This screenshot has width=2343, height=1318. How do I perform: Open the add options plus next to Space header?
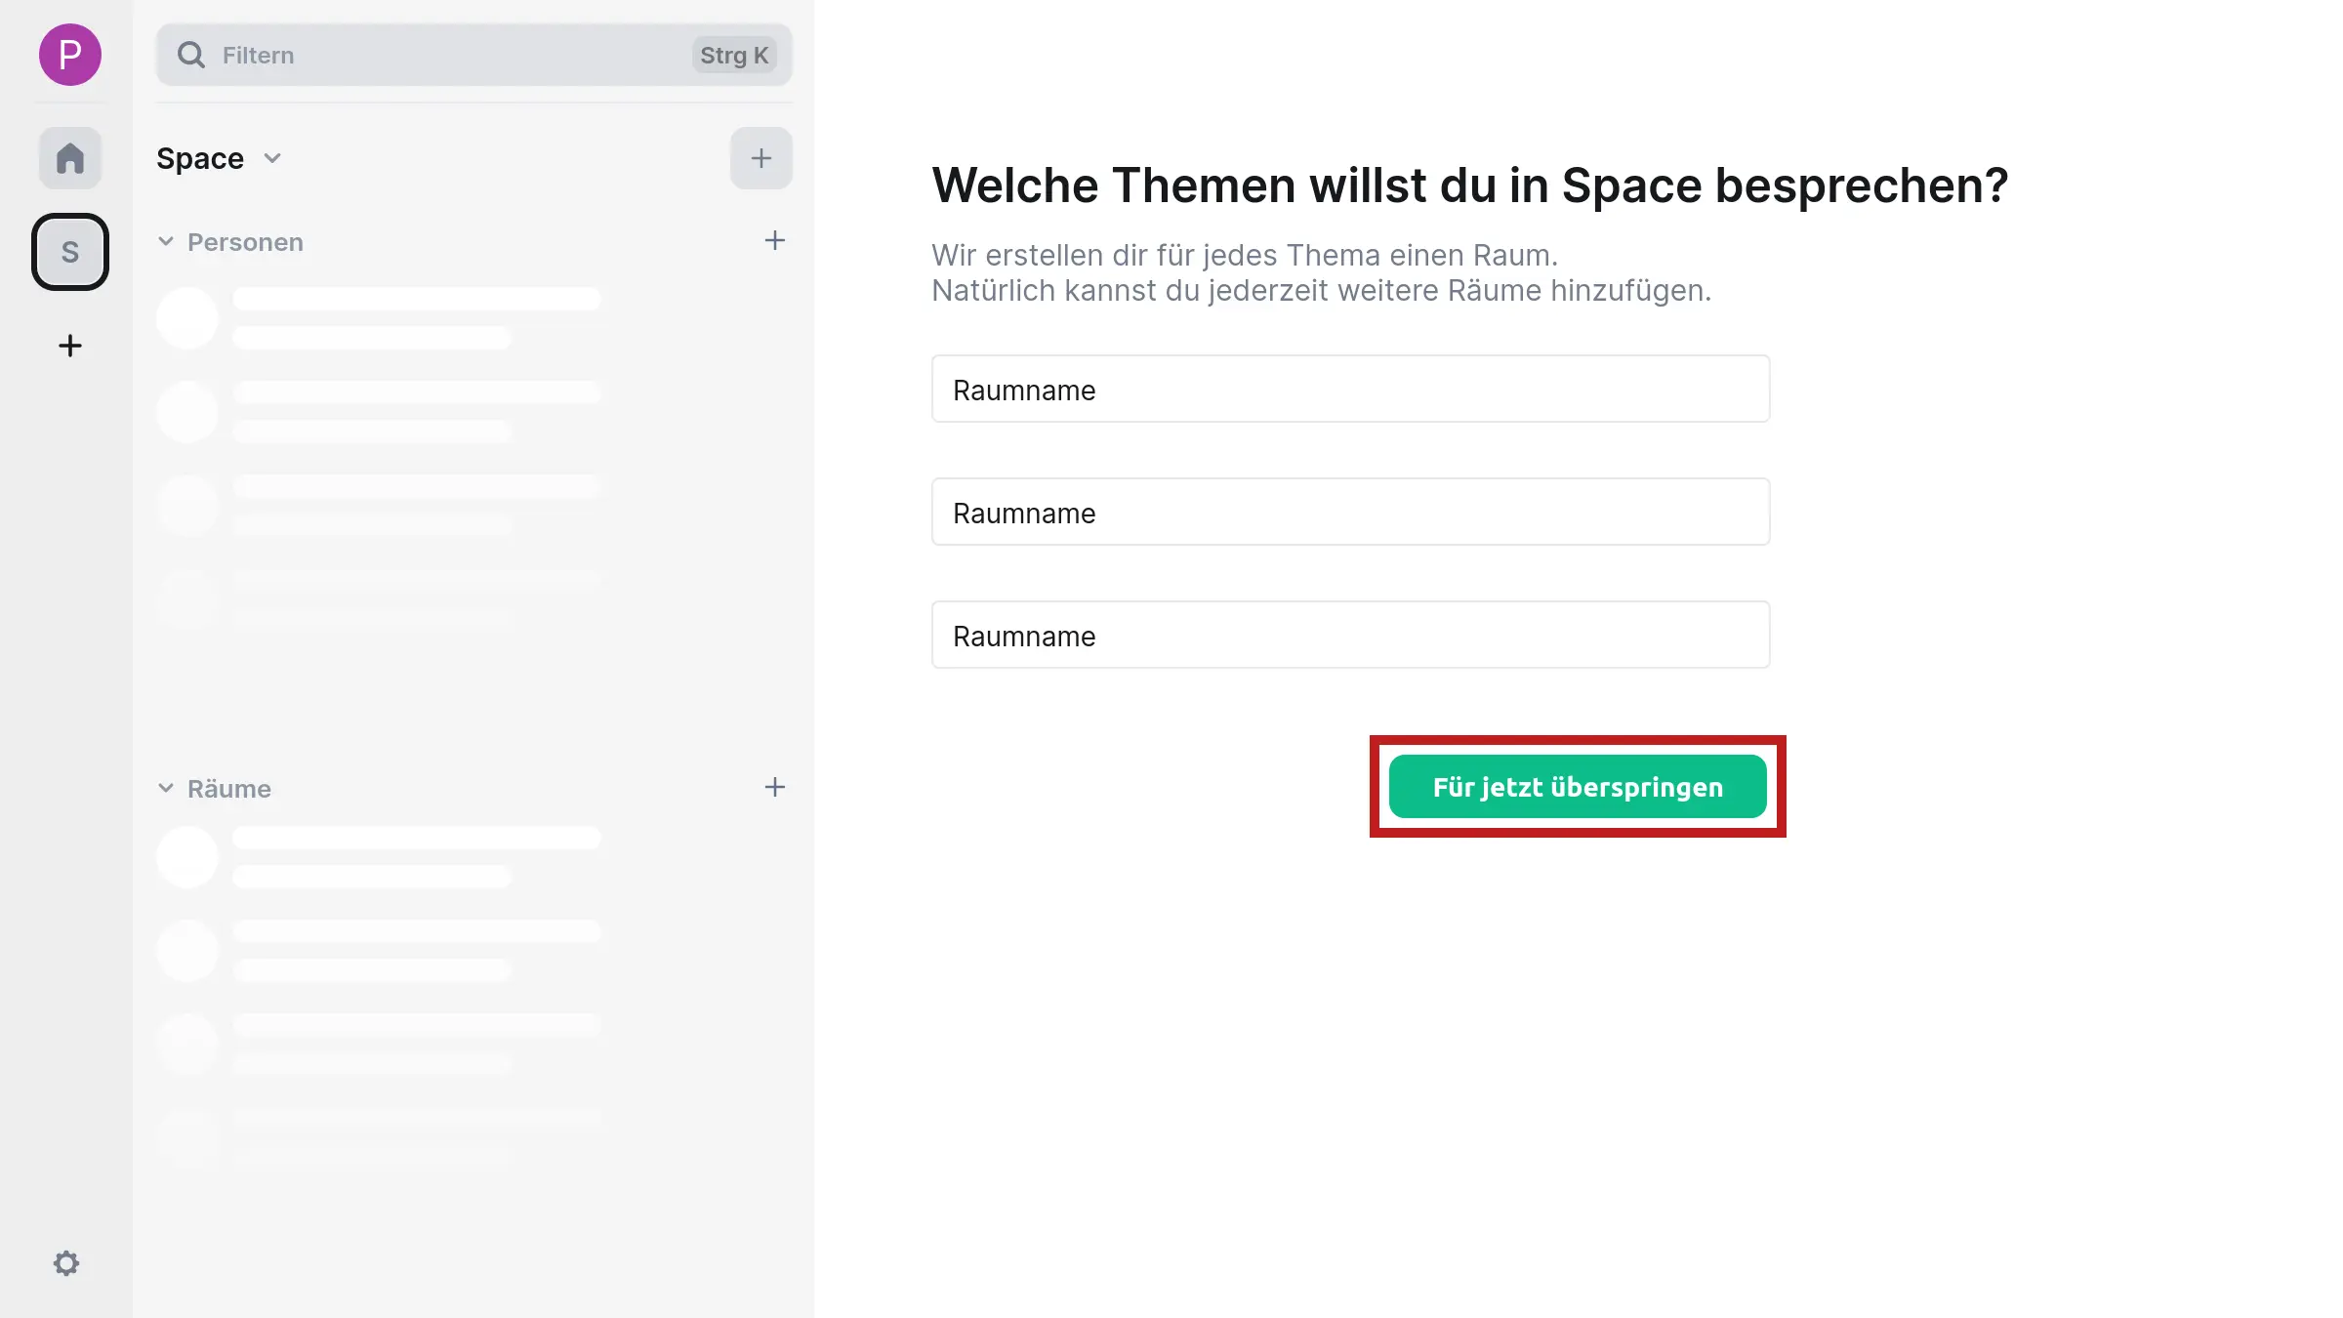pyautogui.click(x=760, y=157)
